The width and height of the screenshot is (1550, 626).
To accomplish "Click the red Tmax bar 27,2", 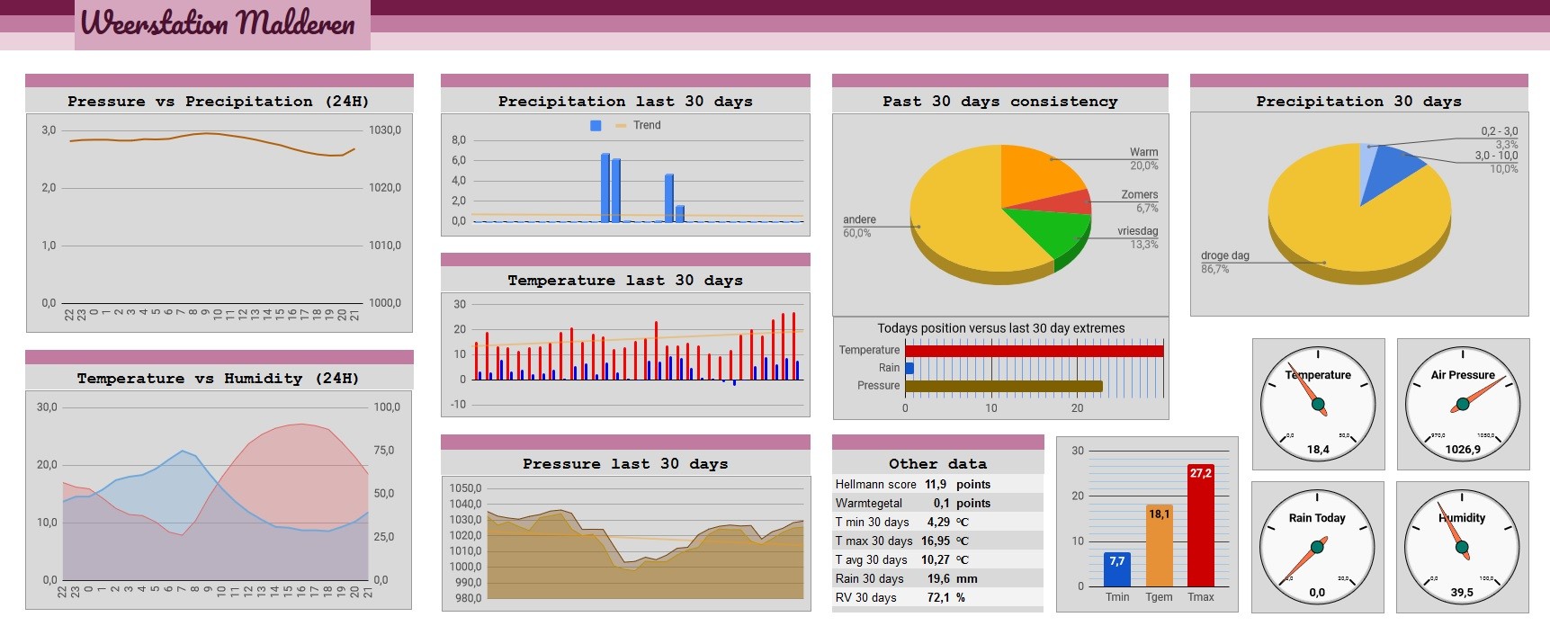I will [1201, 525].
